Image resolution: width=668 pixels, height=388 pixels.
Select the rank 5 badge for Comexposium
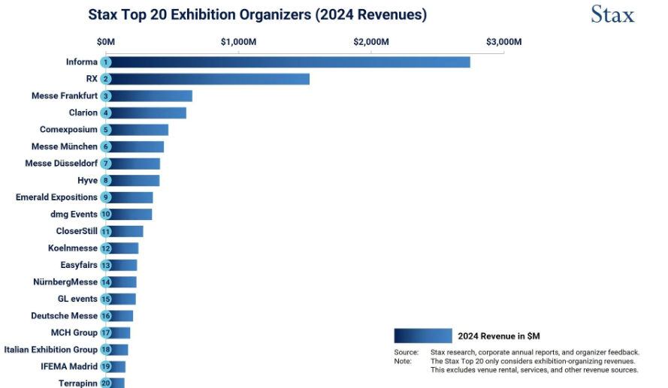click(106, 130)
